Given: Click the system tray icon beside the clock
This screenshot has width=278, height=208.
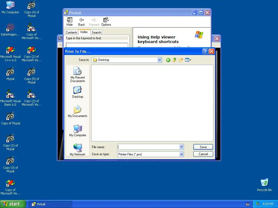Looking at the screenshot, I should tap(258, 204).
